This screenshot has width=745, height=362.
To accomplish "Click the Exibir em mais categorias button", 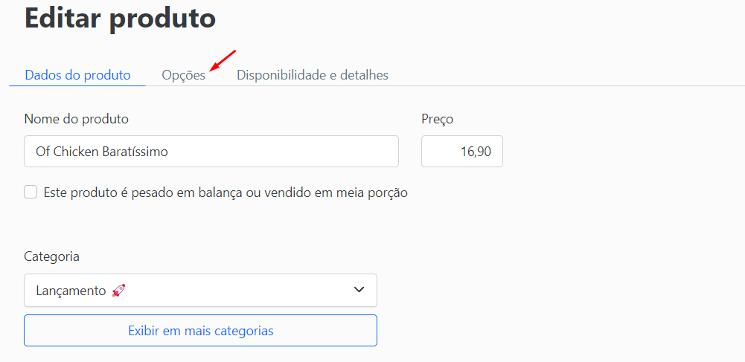I will pos(200,330).
